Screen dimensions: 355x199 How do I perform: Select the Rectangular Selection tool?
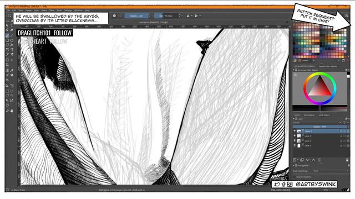(7, 91)
